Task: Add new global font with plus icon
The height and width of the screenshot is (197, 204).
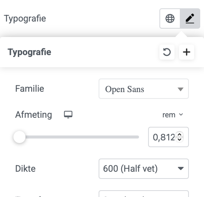Action: 187,52
